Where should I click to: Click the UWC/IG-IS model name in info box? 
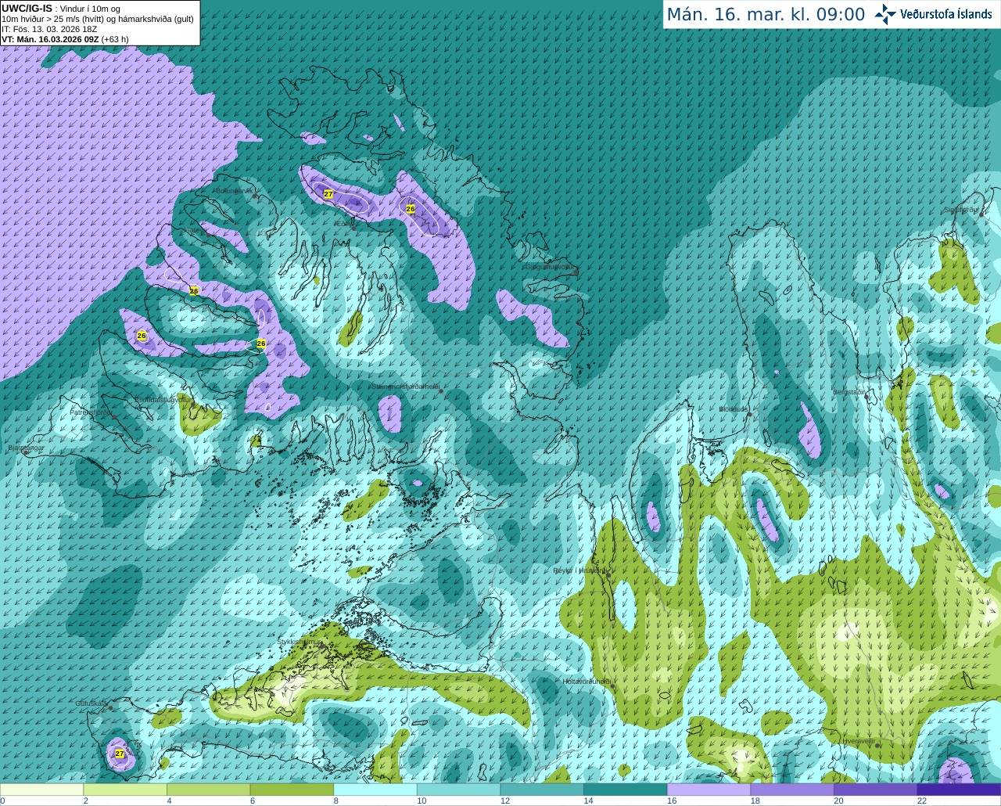pyautogui.click(x=27, y=8)
